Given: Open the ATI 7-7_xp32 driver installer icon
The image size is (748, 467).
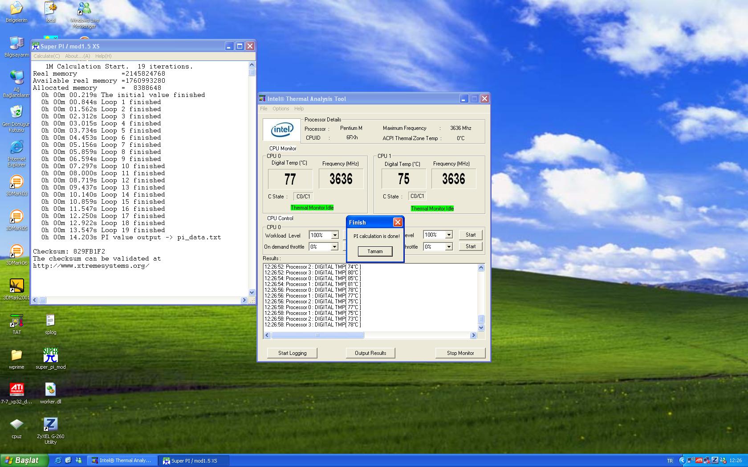Looking at the screenshot, I should click(x=16, y=394).
